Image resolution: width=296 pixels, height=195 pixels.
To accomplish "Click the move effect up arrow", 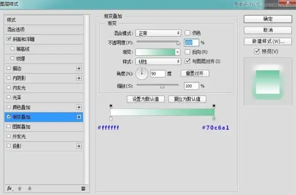I will (20, 188).
